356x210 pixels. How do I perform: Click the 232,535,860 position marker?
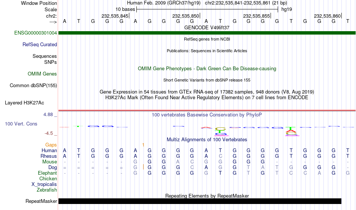(328, 16)
